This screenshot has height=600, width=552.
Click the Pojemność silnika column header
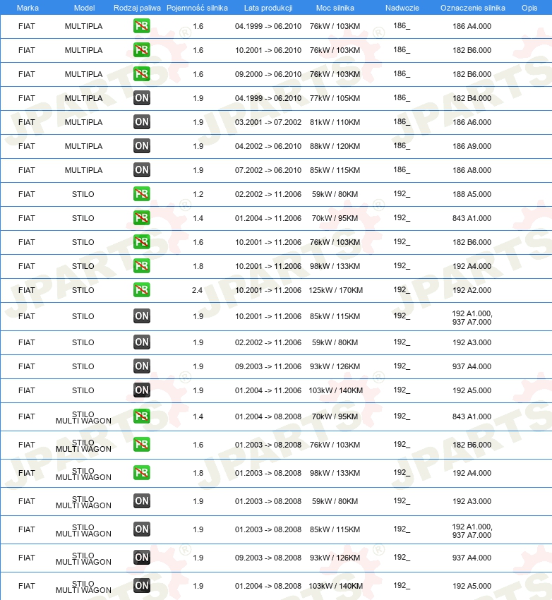(x=197, y=8)
